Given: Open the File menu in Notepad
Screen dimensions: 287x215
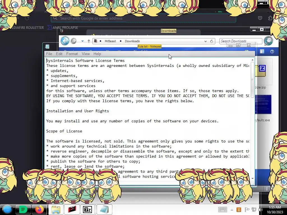Looking at the screenshot, I should pyautogui.click(x=49, y=54).
